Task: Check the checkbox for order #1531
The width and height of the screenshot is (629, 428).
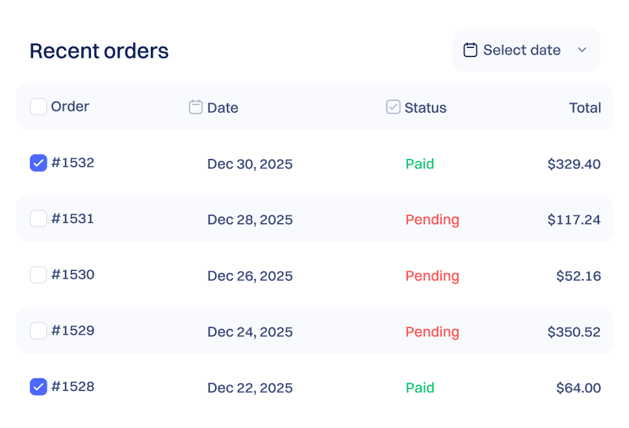Action: (x=38, y=219)
